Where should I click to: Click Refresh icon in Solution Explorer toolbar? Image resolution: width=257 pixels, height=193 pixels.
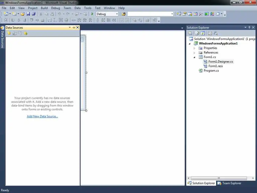pyautogui.click(x=203, y=33)
